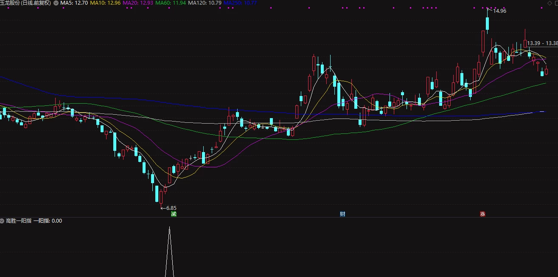Select the MA60: 11.94 label

point(171,3)
